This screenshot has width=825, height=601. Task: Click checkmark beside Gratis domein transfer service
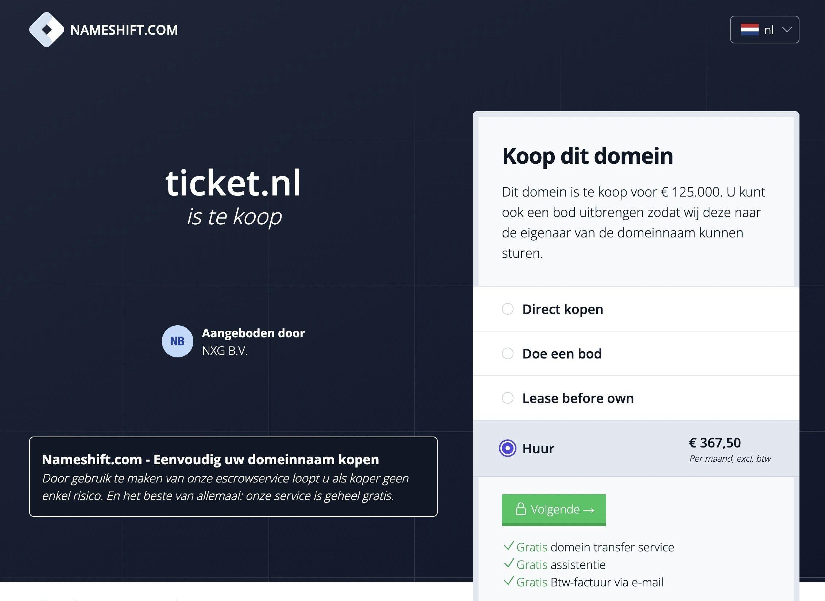tap(509, 546)
